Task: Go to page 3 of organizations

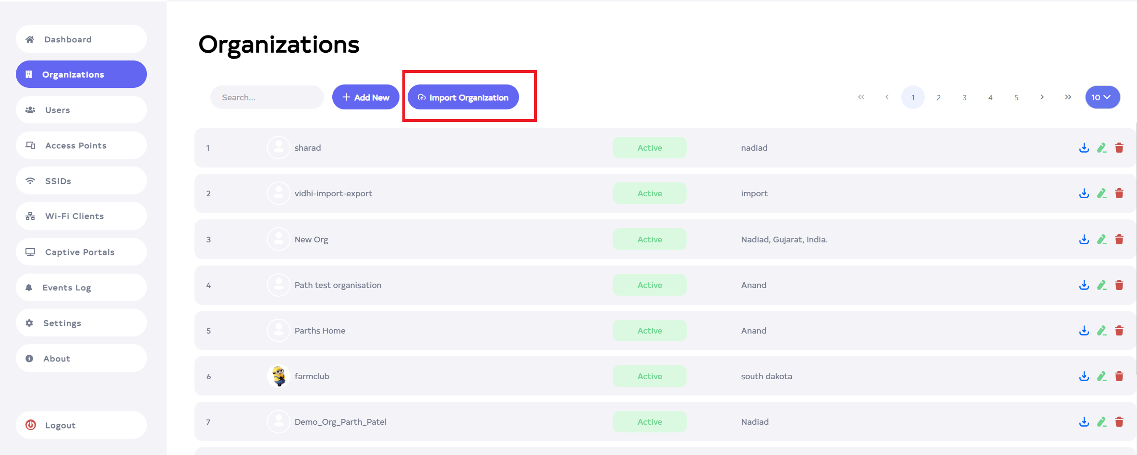Action: 964,97
